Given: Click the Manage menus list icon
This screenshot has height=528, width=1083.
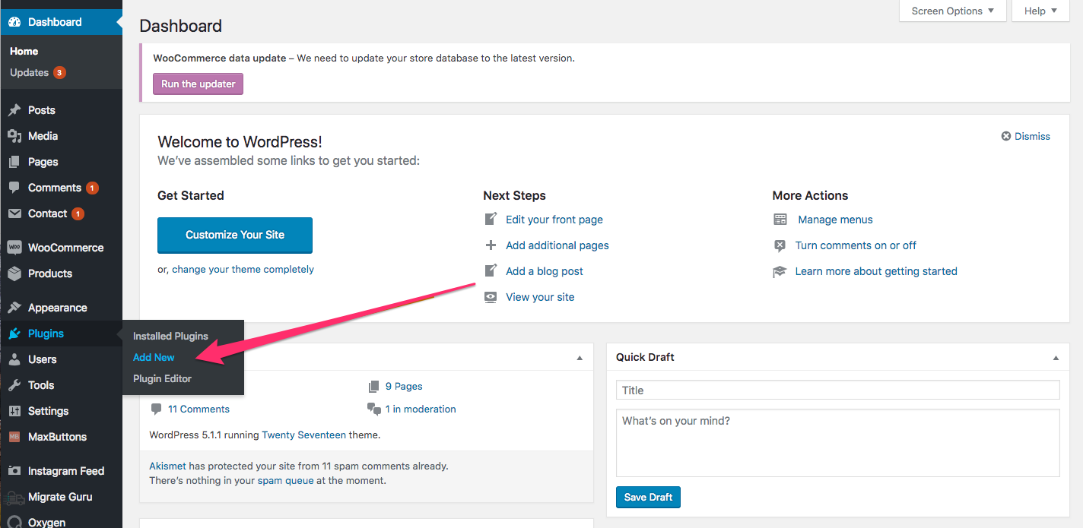Looking at the screenshot, I should [x=780, y=220].
